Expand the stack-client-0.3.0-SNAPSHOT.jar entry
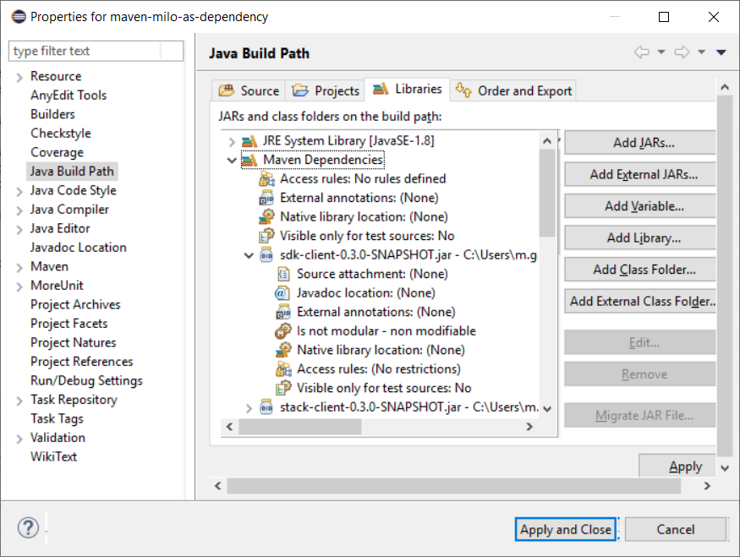The width and height of the screenshot is (740, 557). point(249,408)
